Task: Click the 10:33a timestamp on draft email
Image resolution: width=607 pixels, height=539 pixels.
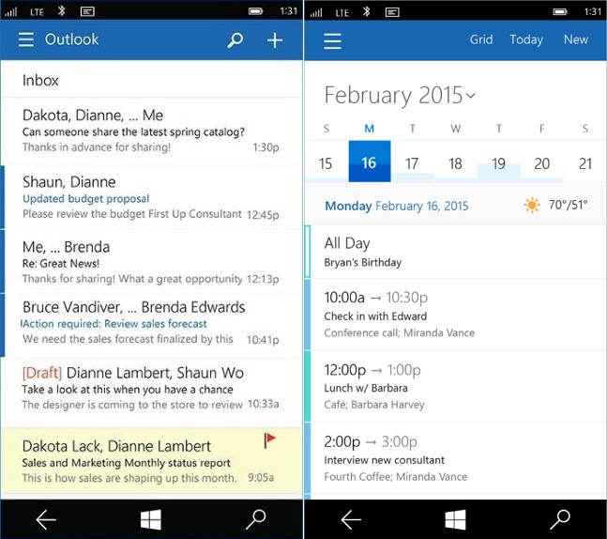Action: pyautogui.click(x=264, y=404)
